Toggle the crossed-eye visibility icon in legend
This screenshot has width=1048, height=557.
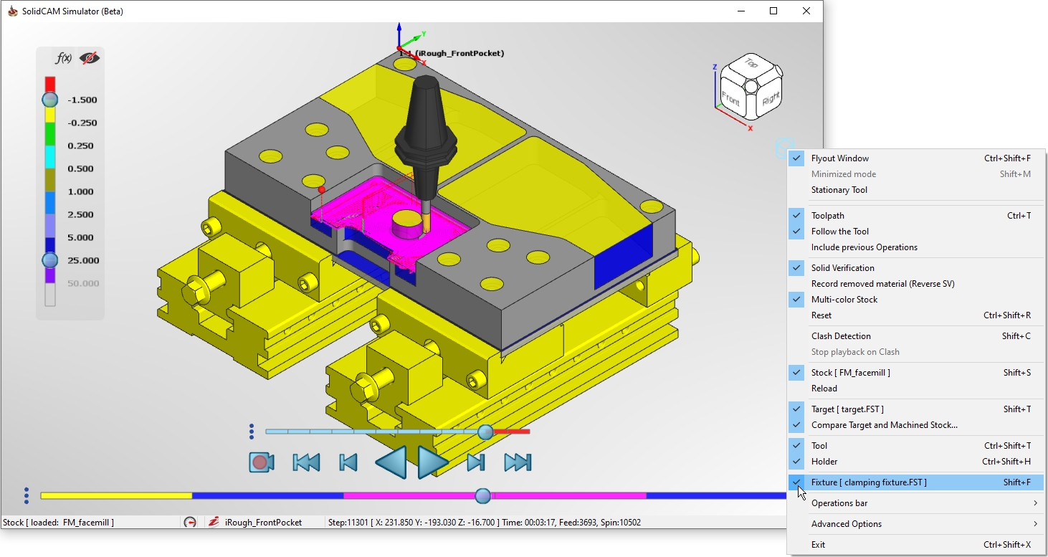[90, 58]
